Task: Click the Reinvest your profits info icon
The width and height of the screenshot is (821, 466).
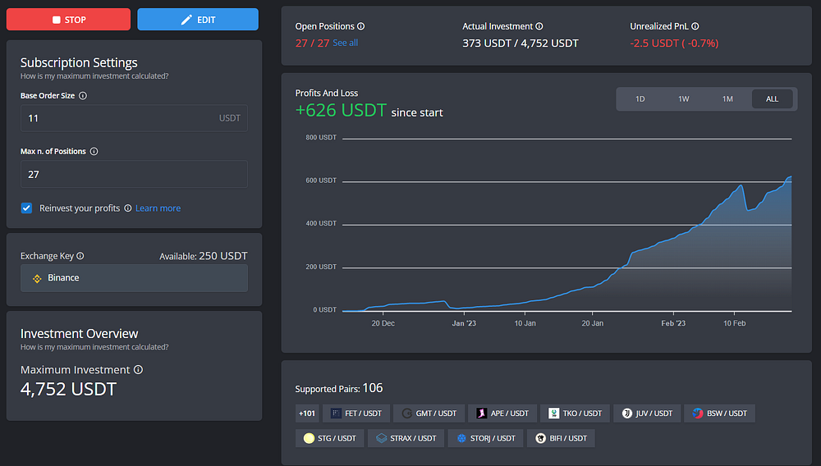Action: tap(128, 208)
